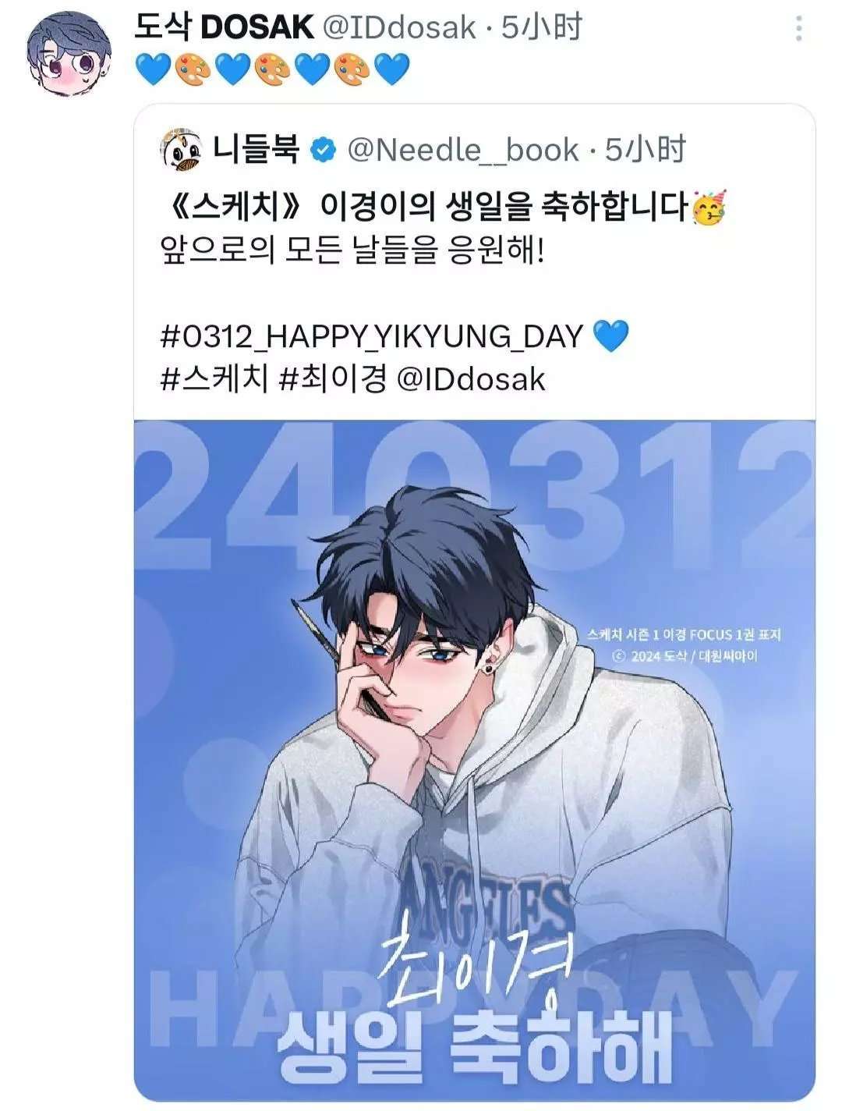The height and width of the screenshot is (1111, 842).
Task: Open the tweet's three-dot more menu
Action: point(798,29)
